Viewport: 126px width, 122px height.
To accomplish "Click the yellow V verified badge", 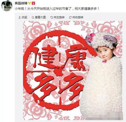I will pyautogui.click(x=30, y=3).
